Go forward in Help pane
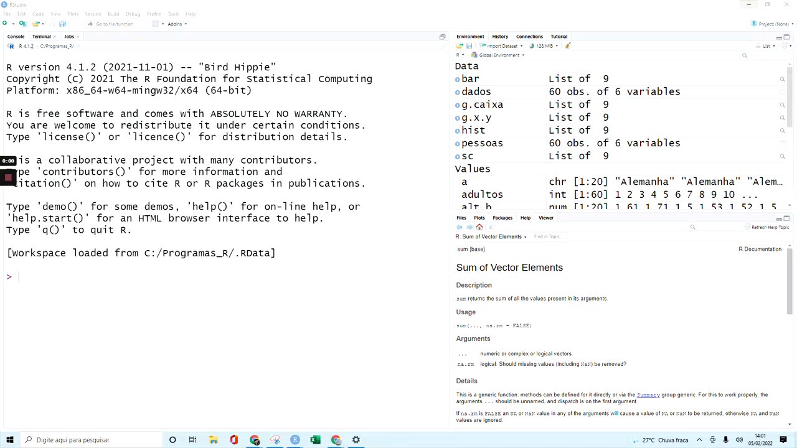This screenshot has width=797, height=448. point(469,227)
